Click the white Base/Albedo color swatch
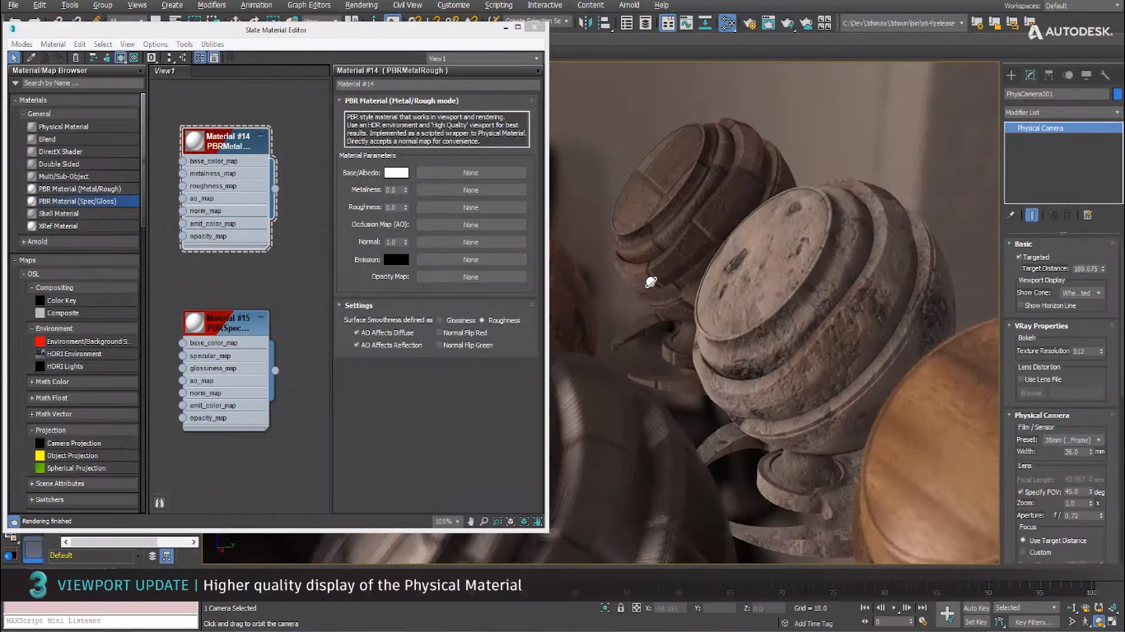 point(396,173)
